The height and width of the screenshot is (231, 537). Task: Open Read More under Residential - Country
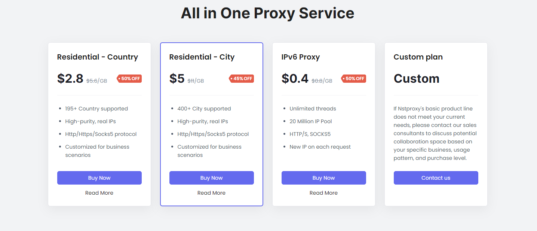pos(99,193)
